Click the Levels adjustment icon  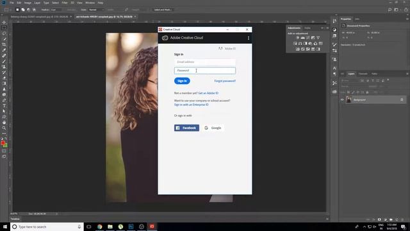pyautogui.click(x=303, y=38)
